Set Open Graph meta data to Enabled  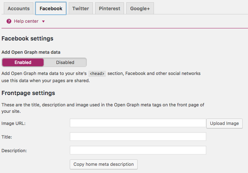click(x=23, y=62)
